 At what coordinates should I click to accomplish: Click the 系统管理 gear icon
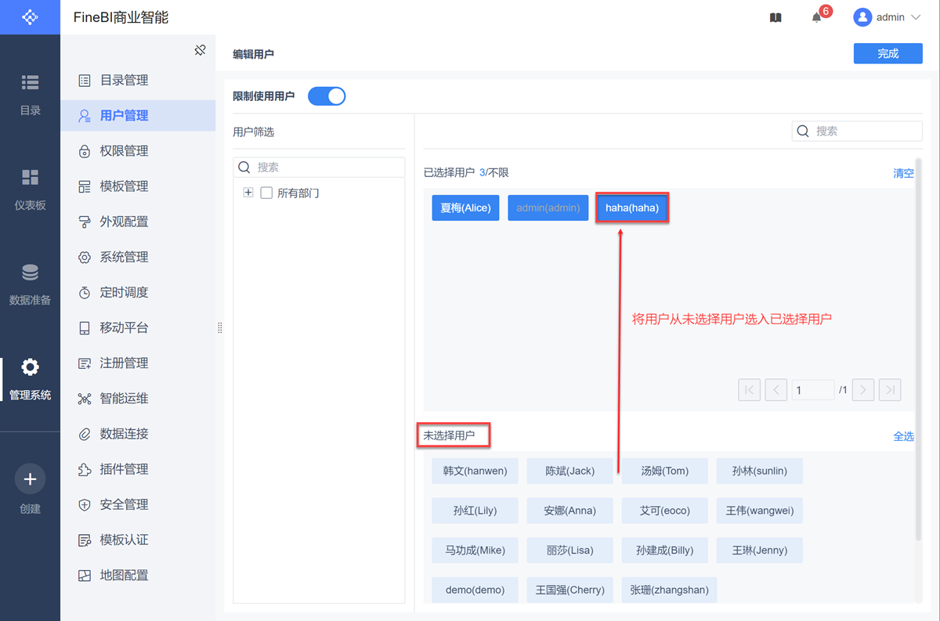[85, 257]
